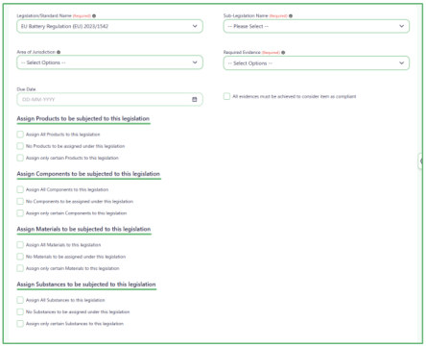Check 'Assign All Substances to this legislation'

pos(20,300)
